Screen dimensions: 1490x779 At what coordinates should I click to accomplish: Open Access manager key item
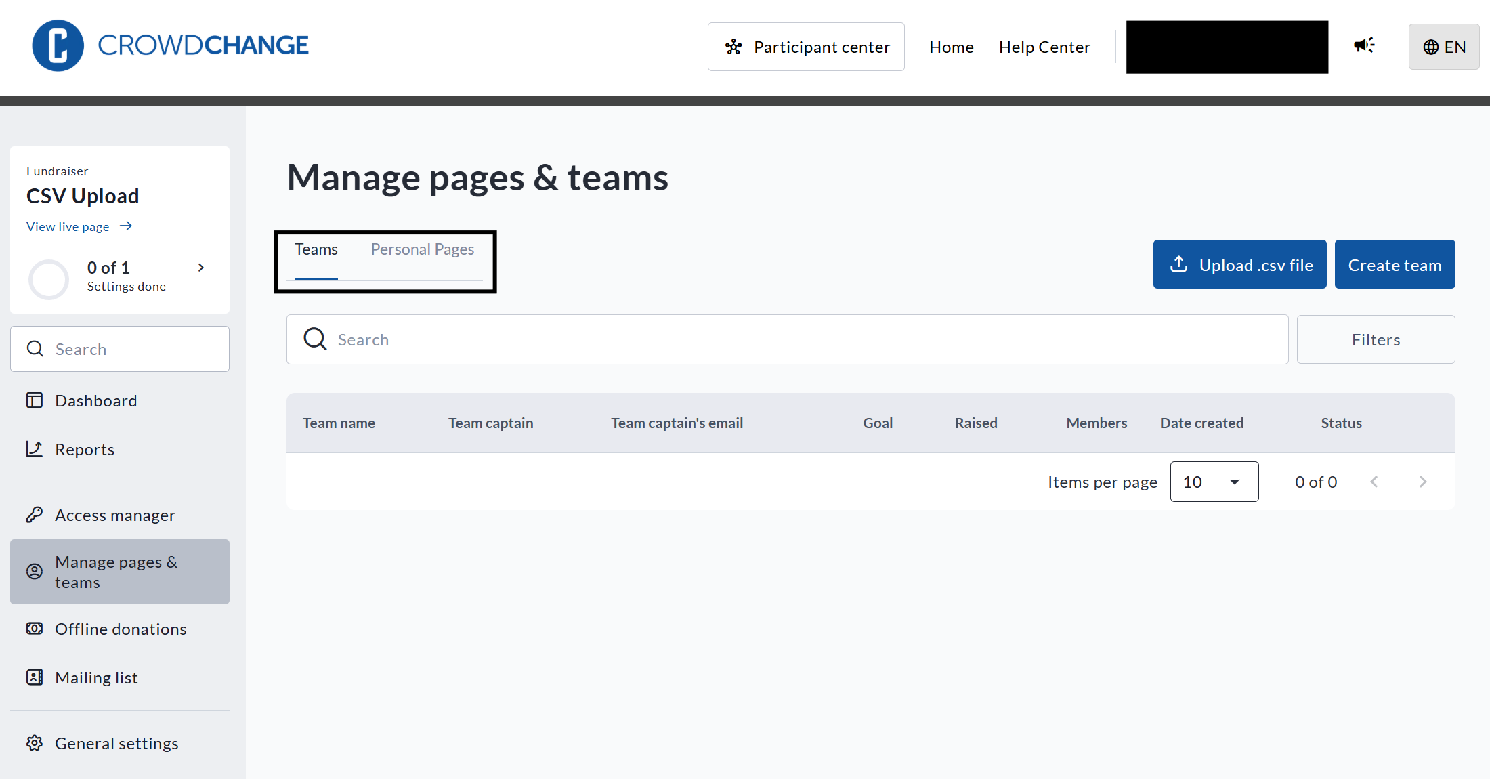pos(114,515)
